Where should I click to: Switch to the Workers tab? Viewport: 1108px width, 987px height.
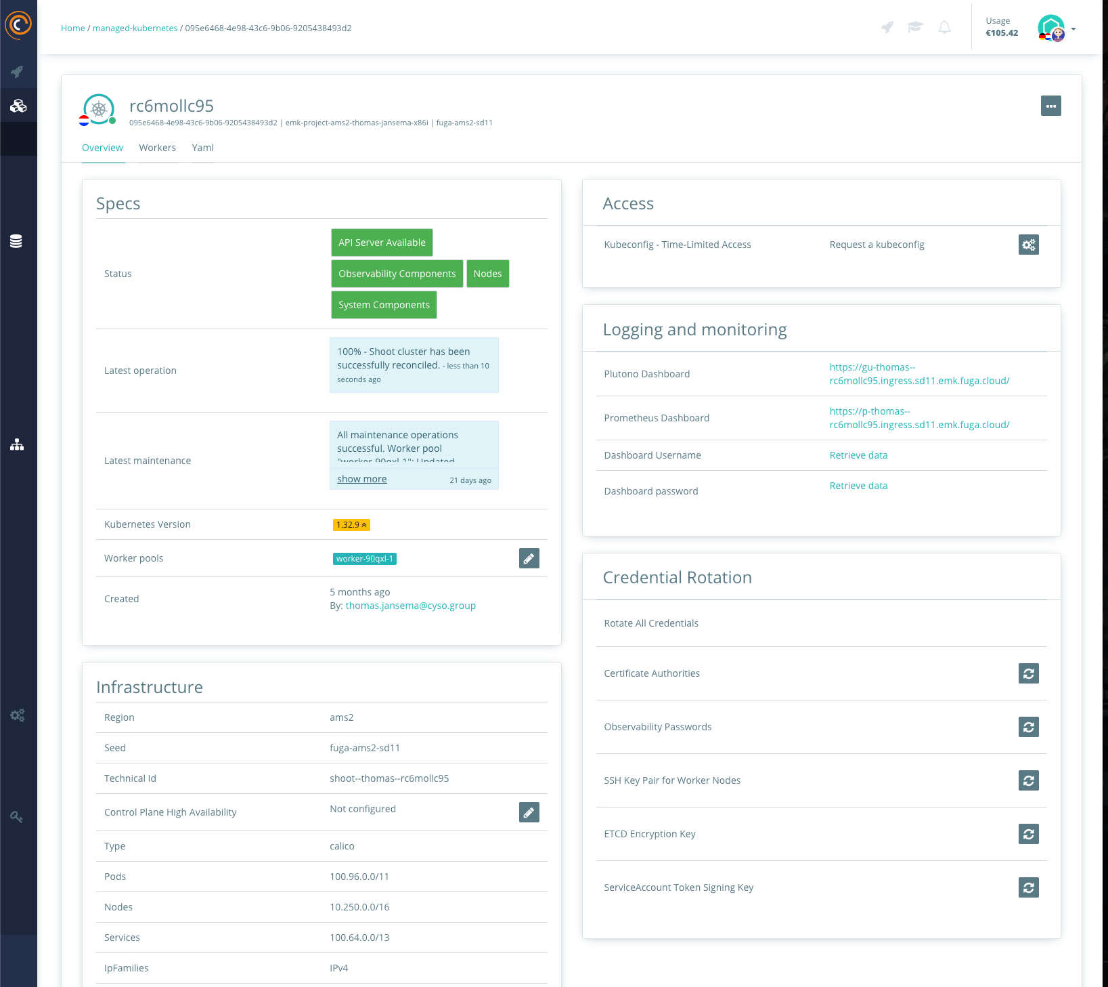click(157, 148)
